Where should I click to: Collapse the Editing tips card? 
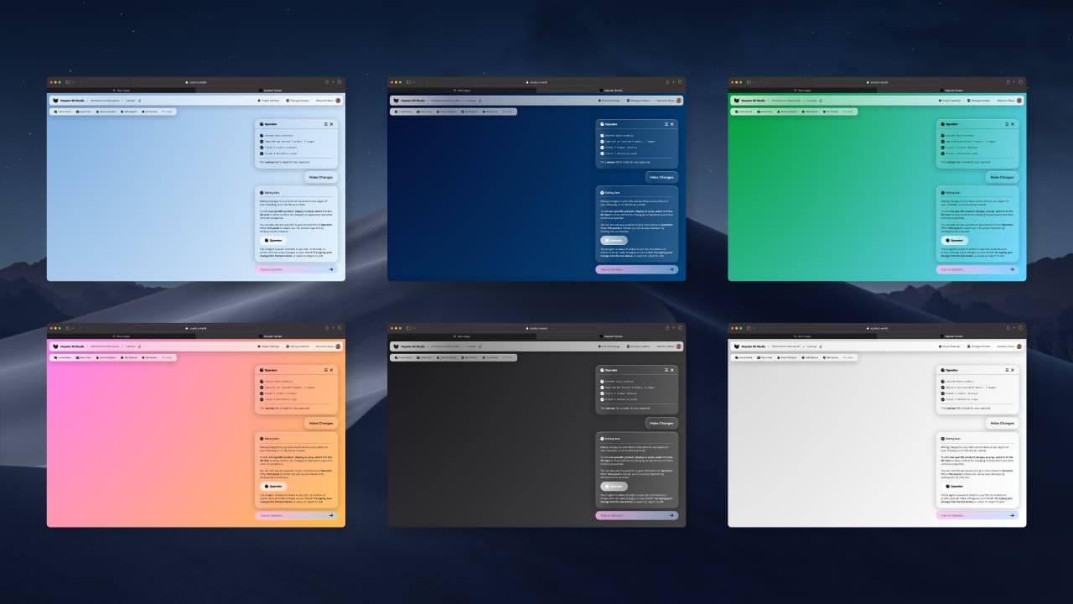coord(262,192)
